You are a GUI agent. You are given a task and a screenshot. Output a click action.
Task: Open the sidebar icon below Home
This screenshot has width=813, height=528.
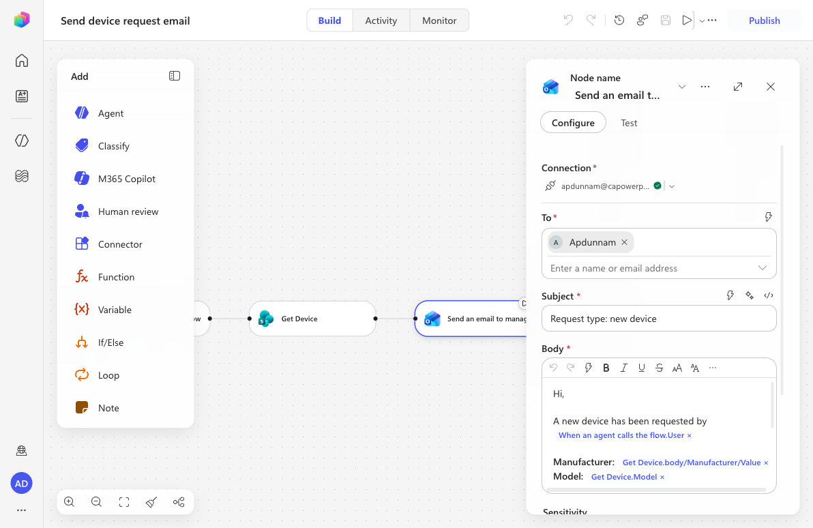click(x=22, y=96)
